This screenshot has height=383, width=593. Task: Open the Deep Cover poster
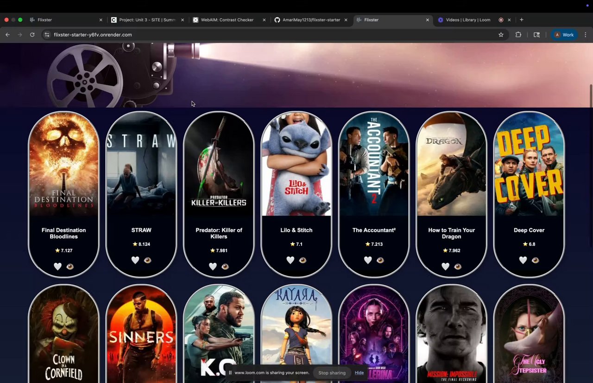pos(529,164)
